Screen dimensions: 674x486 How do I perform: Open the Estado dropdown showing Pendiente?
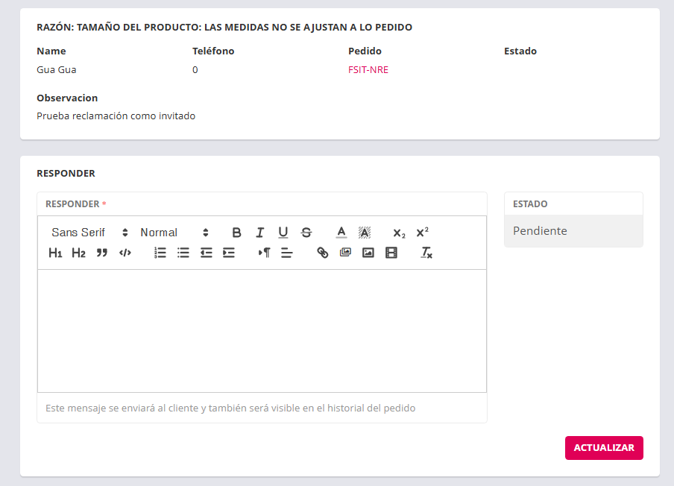click(573, 231)
